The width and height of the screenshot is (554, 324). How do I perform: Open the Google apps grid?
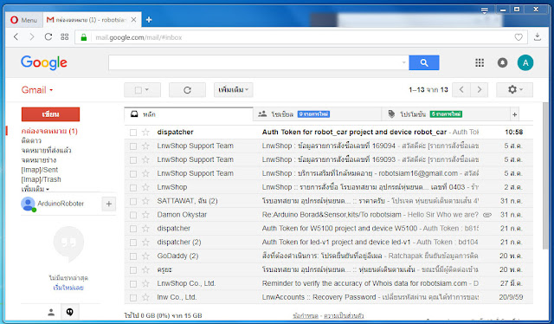click(480, 62)
